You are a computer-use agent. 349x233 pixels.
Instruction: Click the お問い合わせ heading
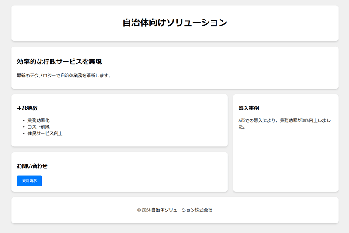(x=32, y=166)
